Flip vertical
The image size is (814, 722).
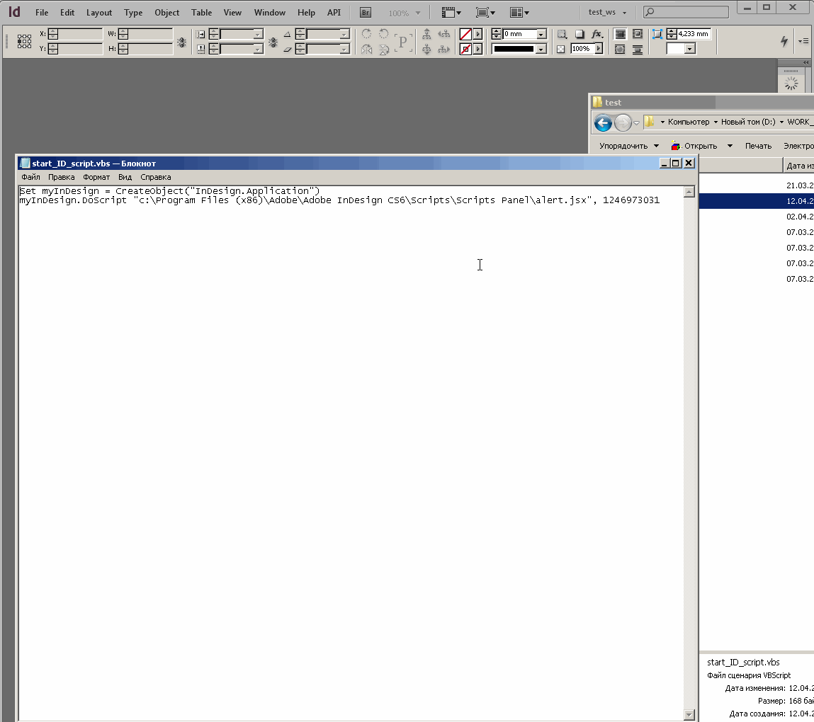coord(384,50)
